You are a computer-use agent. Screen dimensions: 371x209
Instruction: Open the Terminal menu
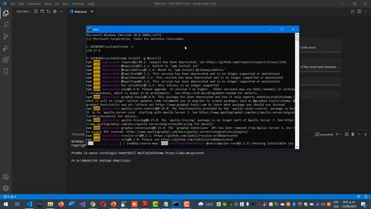pos(78,4)
